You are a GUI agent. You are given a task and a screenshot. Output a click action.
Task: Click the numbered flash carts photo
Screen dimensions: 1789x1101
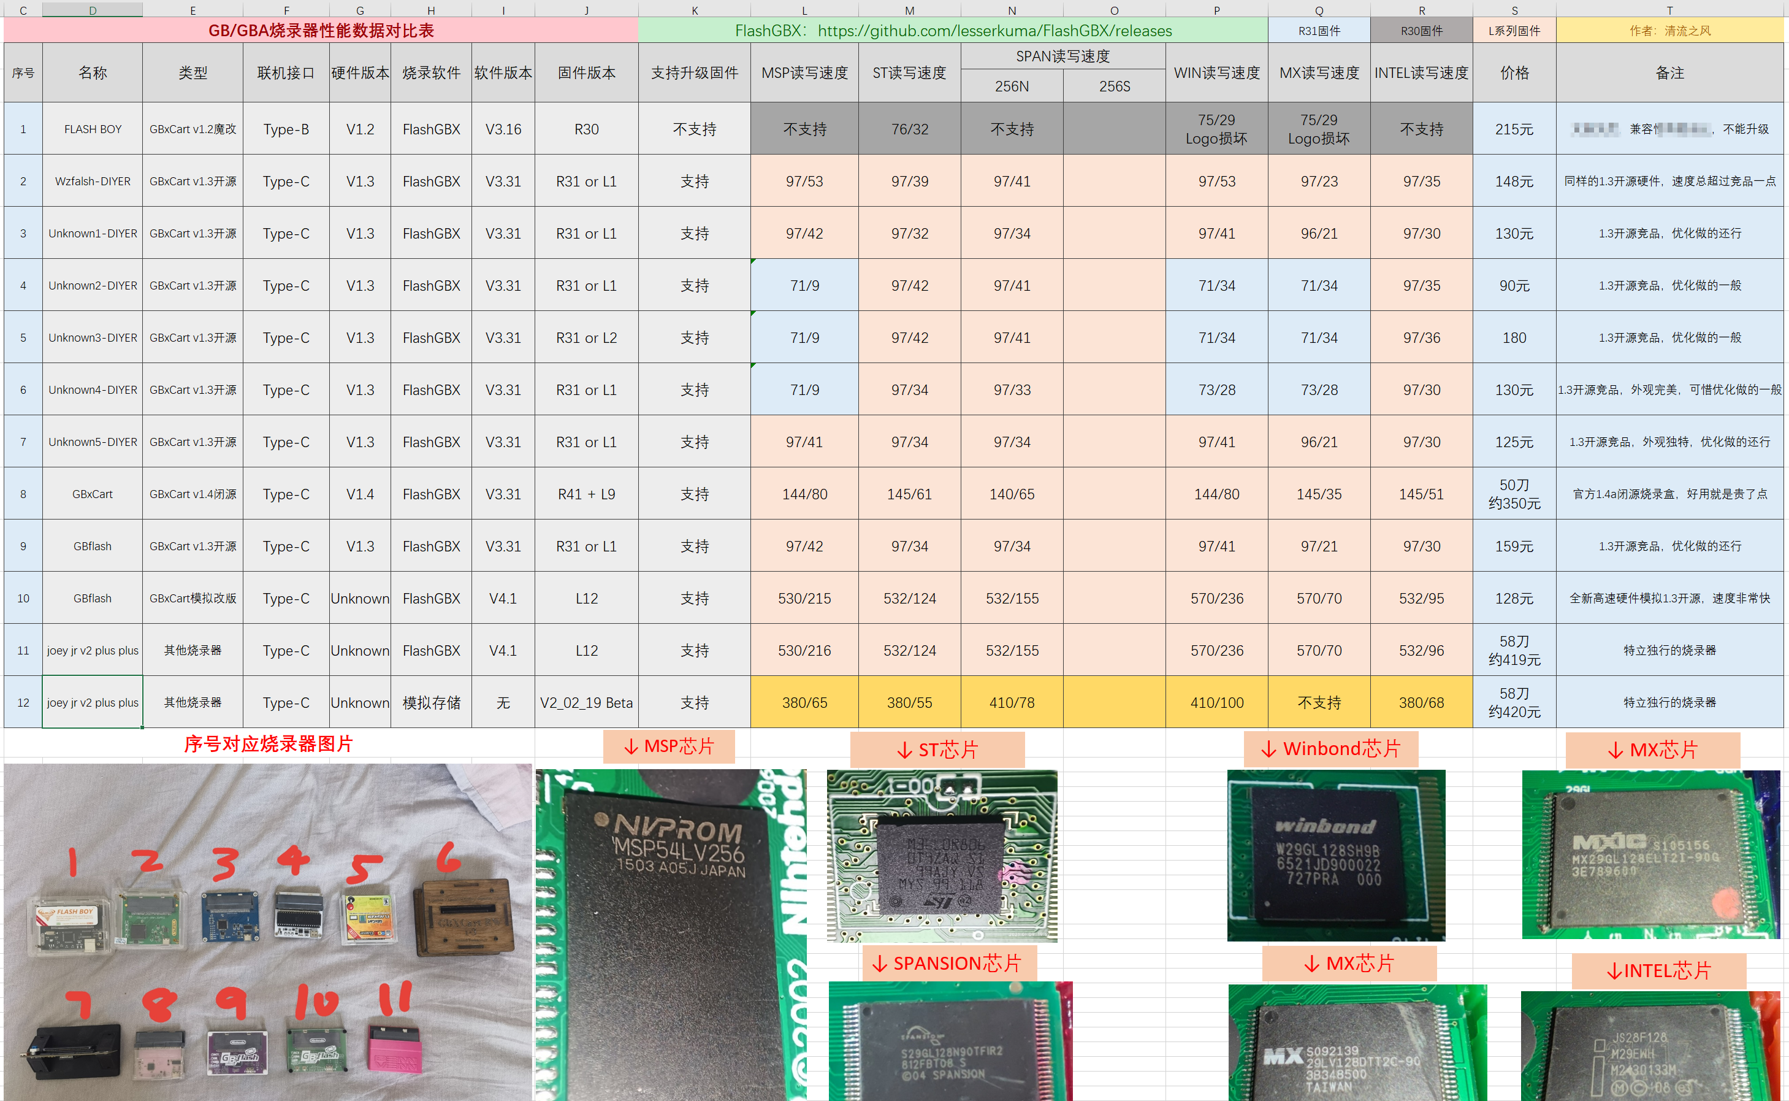pyautogui.click(x=268, y=932)
